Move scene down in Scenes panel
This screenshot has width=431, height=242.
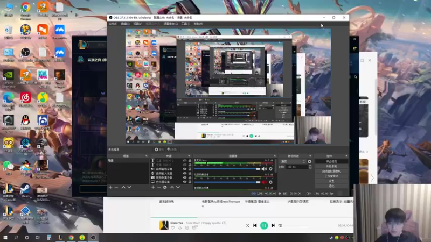pyautogui.click(x=129, y=187)
